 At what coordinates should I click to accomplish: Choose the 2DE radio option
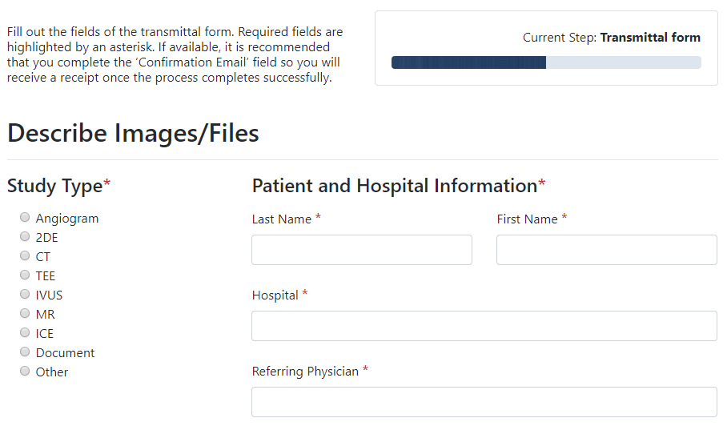pos(25,237)
